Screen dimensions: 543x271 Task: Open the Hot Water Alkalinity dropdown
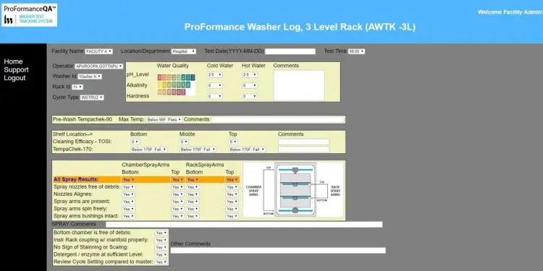click(x=250, y=86)
